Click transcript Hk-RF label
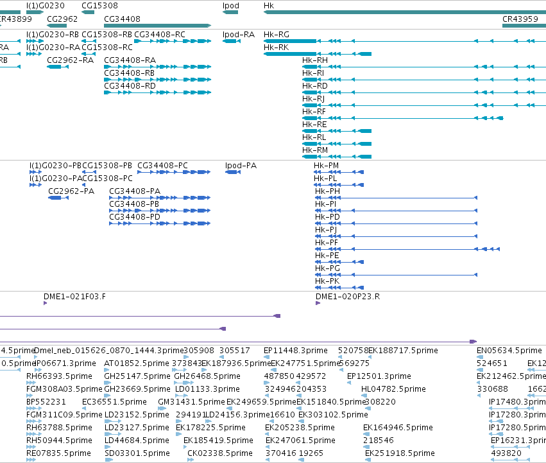The width and height of the screenshot is (546, 463). click(x=314, y=112)
